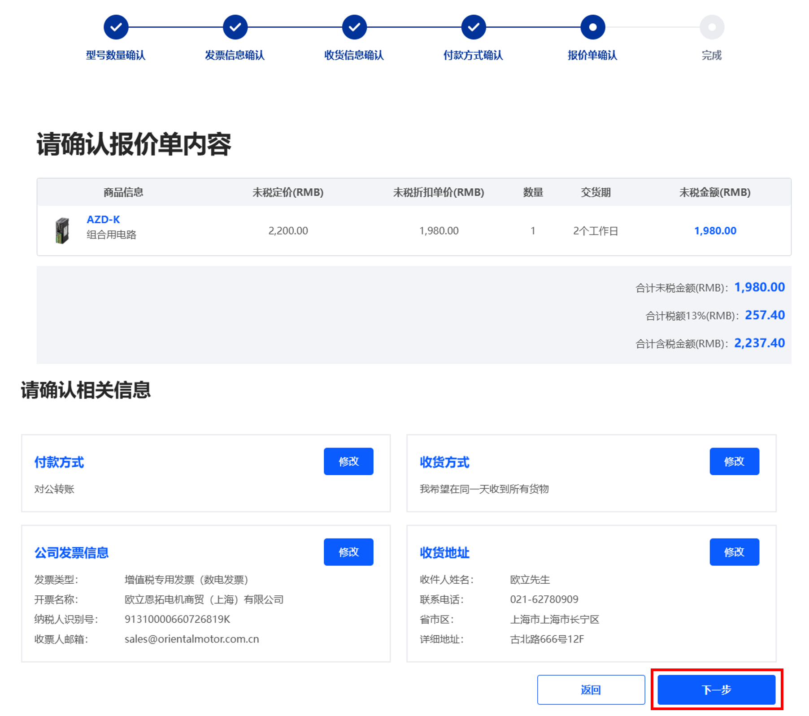
Task: Select the 型号数量确认 step label
Action: 116,55
